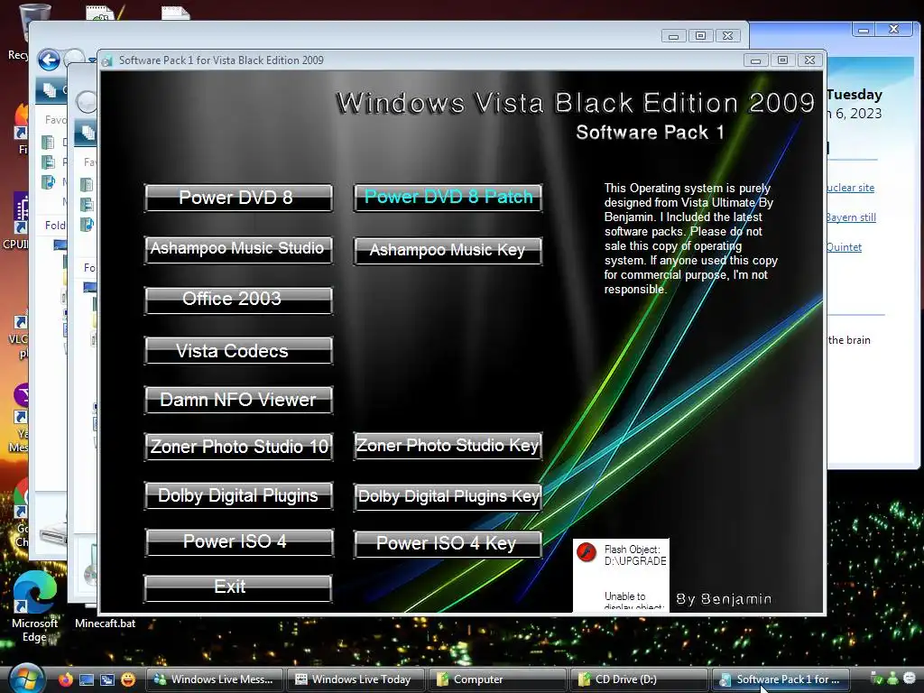Open the CPUID desktop shortcut
Screen dimensions: 924x693
18,221
